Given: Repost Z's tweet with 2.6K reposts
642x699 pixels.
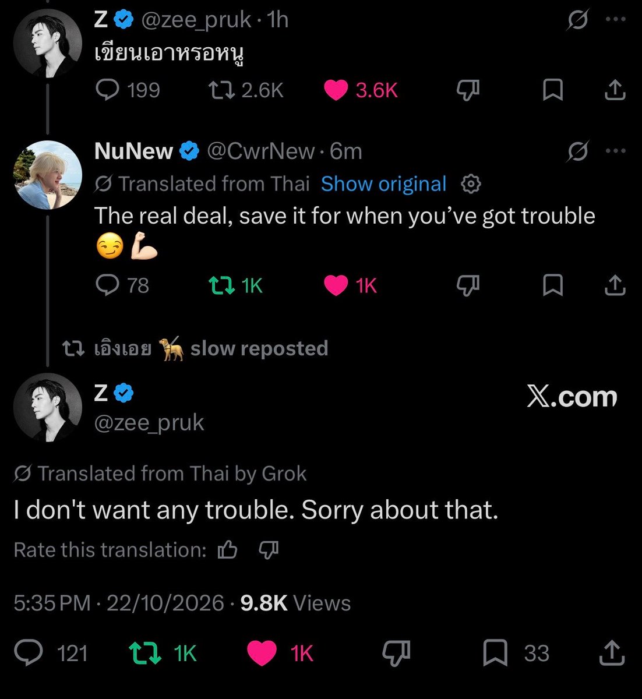Looking at the screenshot, I should point(246,90).
